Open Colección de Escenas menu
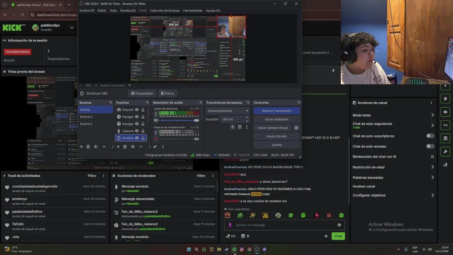The height and width of the screenshot is (255, 453). [x=164, y=11]
